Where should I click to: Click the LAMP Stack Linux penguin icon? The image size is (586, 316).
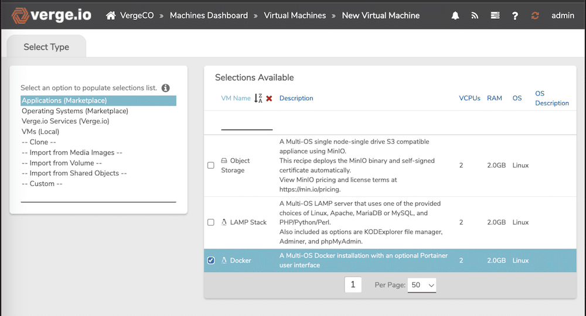click(x=224, y=222)
